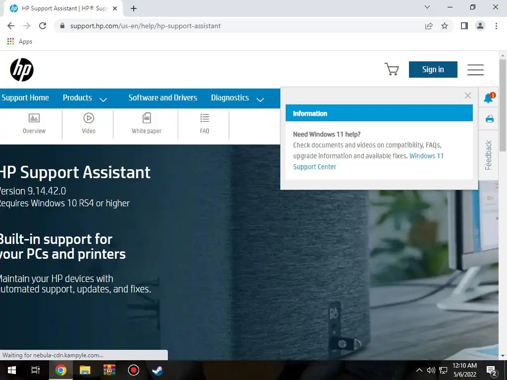This screenshot has height=380, width=507.
Task: Expand the Diagnostics menu chevron
Action: (260, 99)
